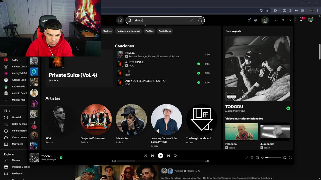Mute volume with speaker icon

pyautogui.click(x=262, y=158)
